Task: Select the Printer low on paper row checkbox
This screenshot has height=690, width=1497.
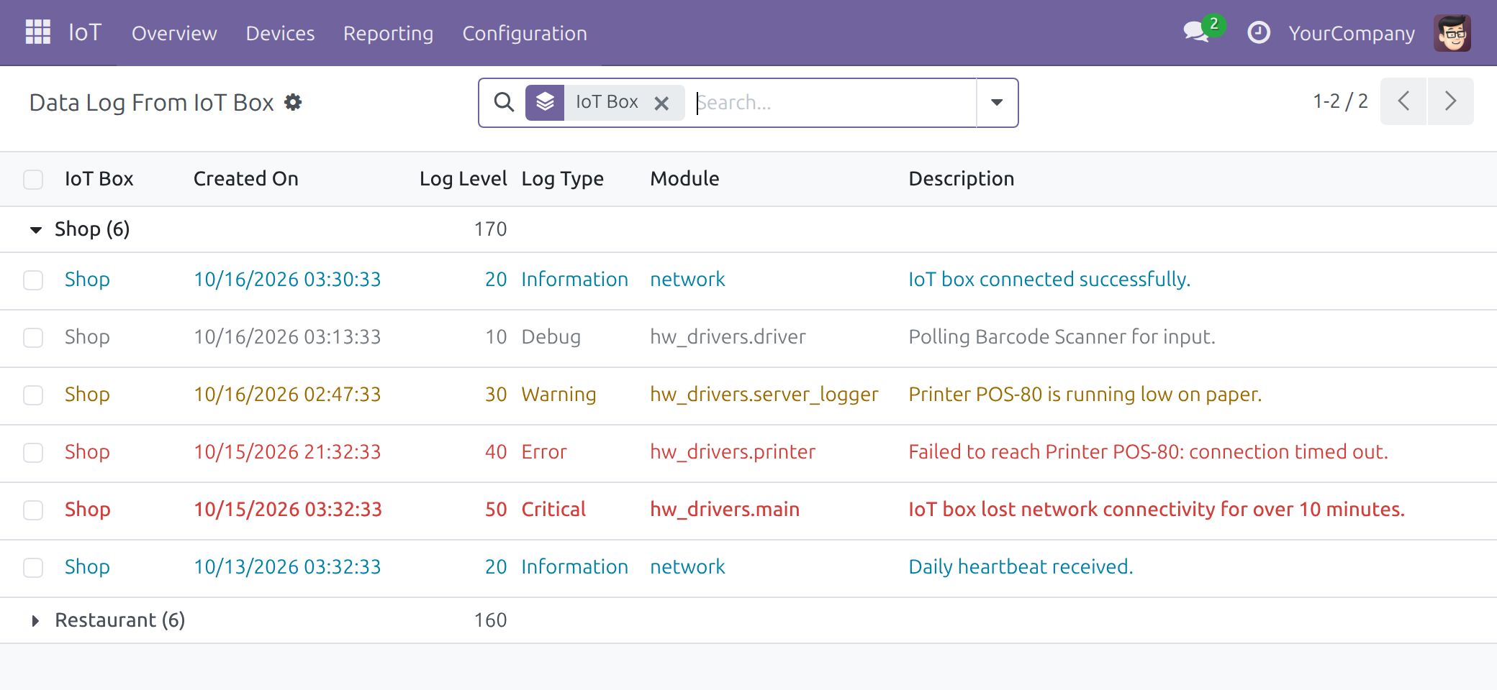Action: click(x=33, y=395)
